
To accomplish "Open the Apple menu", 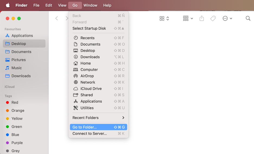I will [x=8, y=5].
